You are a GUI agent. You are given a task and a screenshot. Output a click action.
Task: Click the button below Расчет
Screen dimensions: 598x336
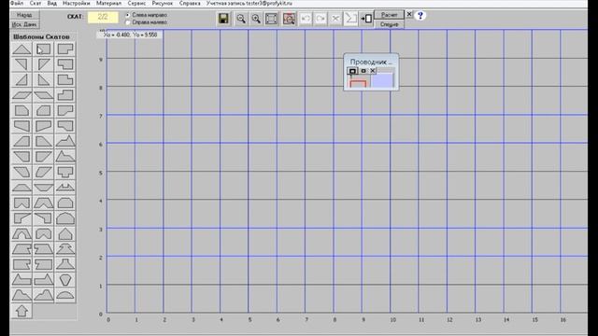pyautogui.click(x=389, y=24)
